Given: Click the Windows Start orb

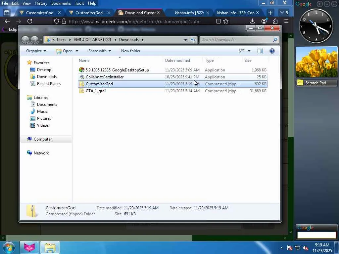Looking at the screenshot, I should (x=9, y=247).
